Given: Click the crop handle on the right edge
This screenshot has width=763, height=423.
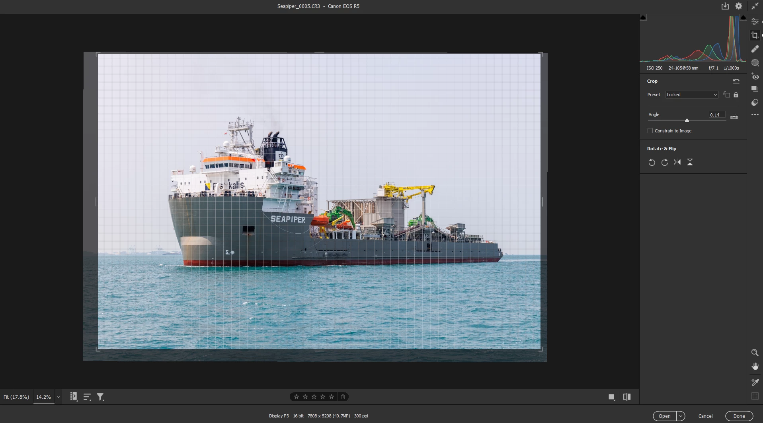Looking at the screenshot, I should coord(542,202).
